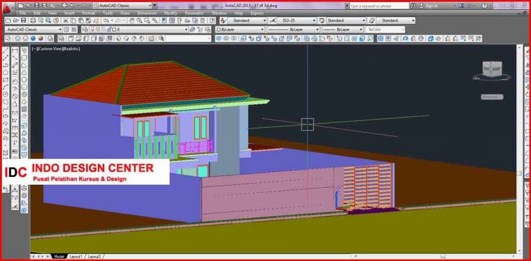Viewport: 531px width, 261px height.
Task: Click the Dimension Style icon
Action: [272, 21]
